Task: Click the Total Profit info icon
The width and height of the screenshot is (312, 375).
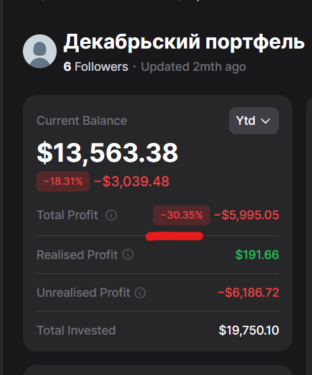Action: click(111, 215)
